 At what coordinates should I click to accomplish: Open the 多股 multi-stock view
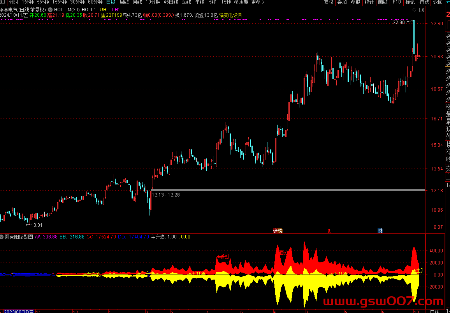pyautogui.click(x=355, y=2)
